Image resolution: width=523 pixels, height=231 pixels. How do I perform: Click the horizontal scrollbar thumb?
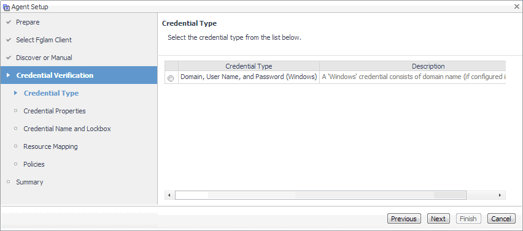pos(320,195)
